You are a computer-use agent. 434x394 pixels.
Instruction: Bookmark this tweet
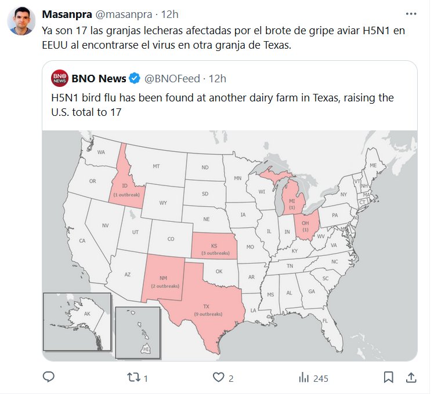[x=389, y=378]
